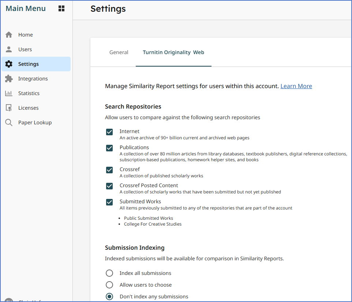This screenshot has width=352, height=302.
Task: Click the Publications description about 80 million articles
Action: [x=233, y=157]
